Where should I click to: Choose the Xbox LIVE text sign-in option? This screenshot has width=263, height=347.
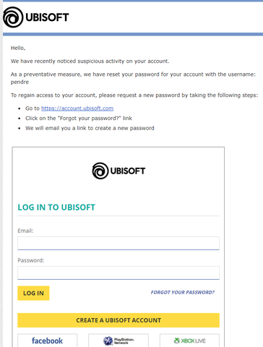tap(194, 340)
